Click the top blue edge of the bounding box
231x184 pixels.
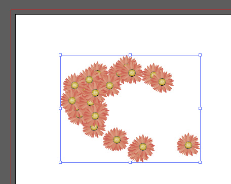coord(95,55)
